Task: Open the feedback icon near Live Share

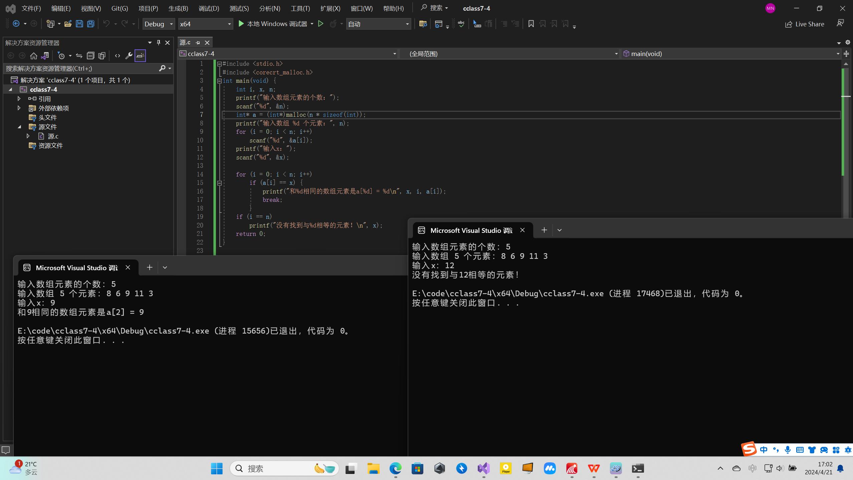Action: (840, 24)
